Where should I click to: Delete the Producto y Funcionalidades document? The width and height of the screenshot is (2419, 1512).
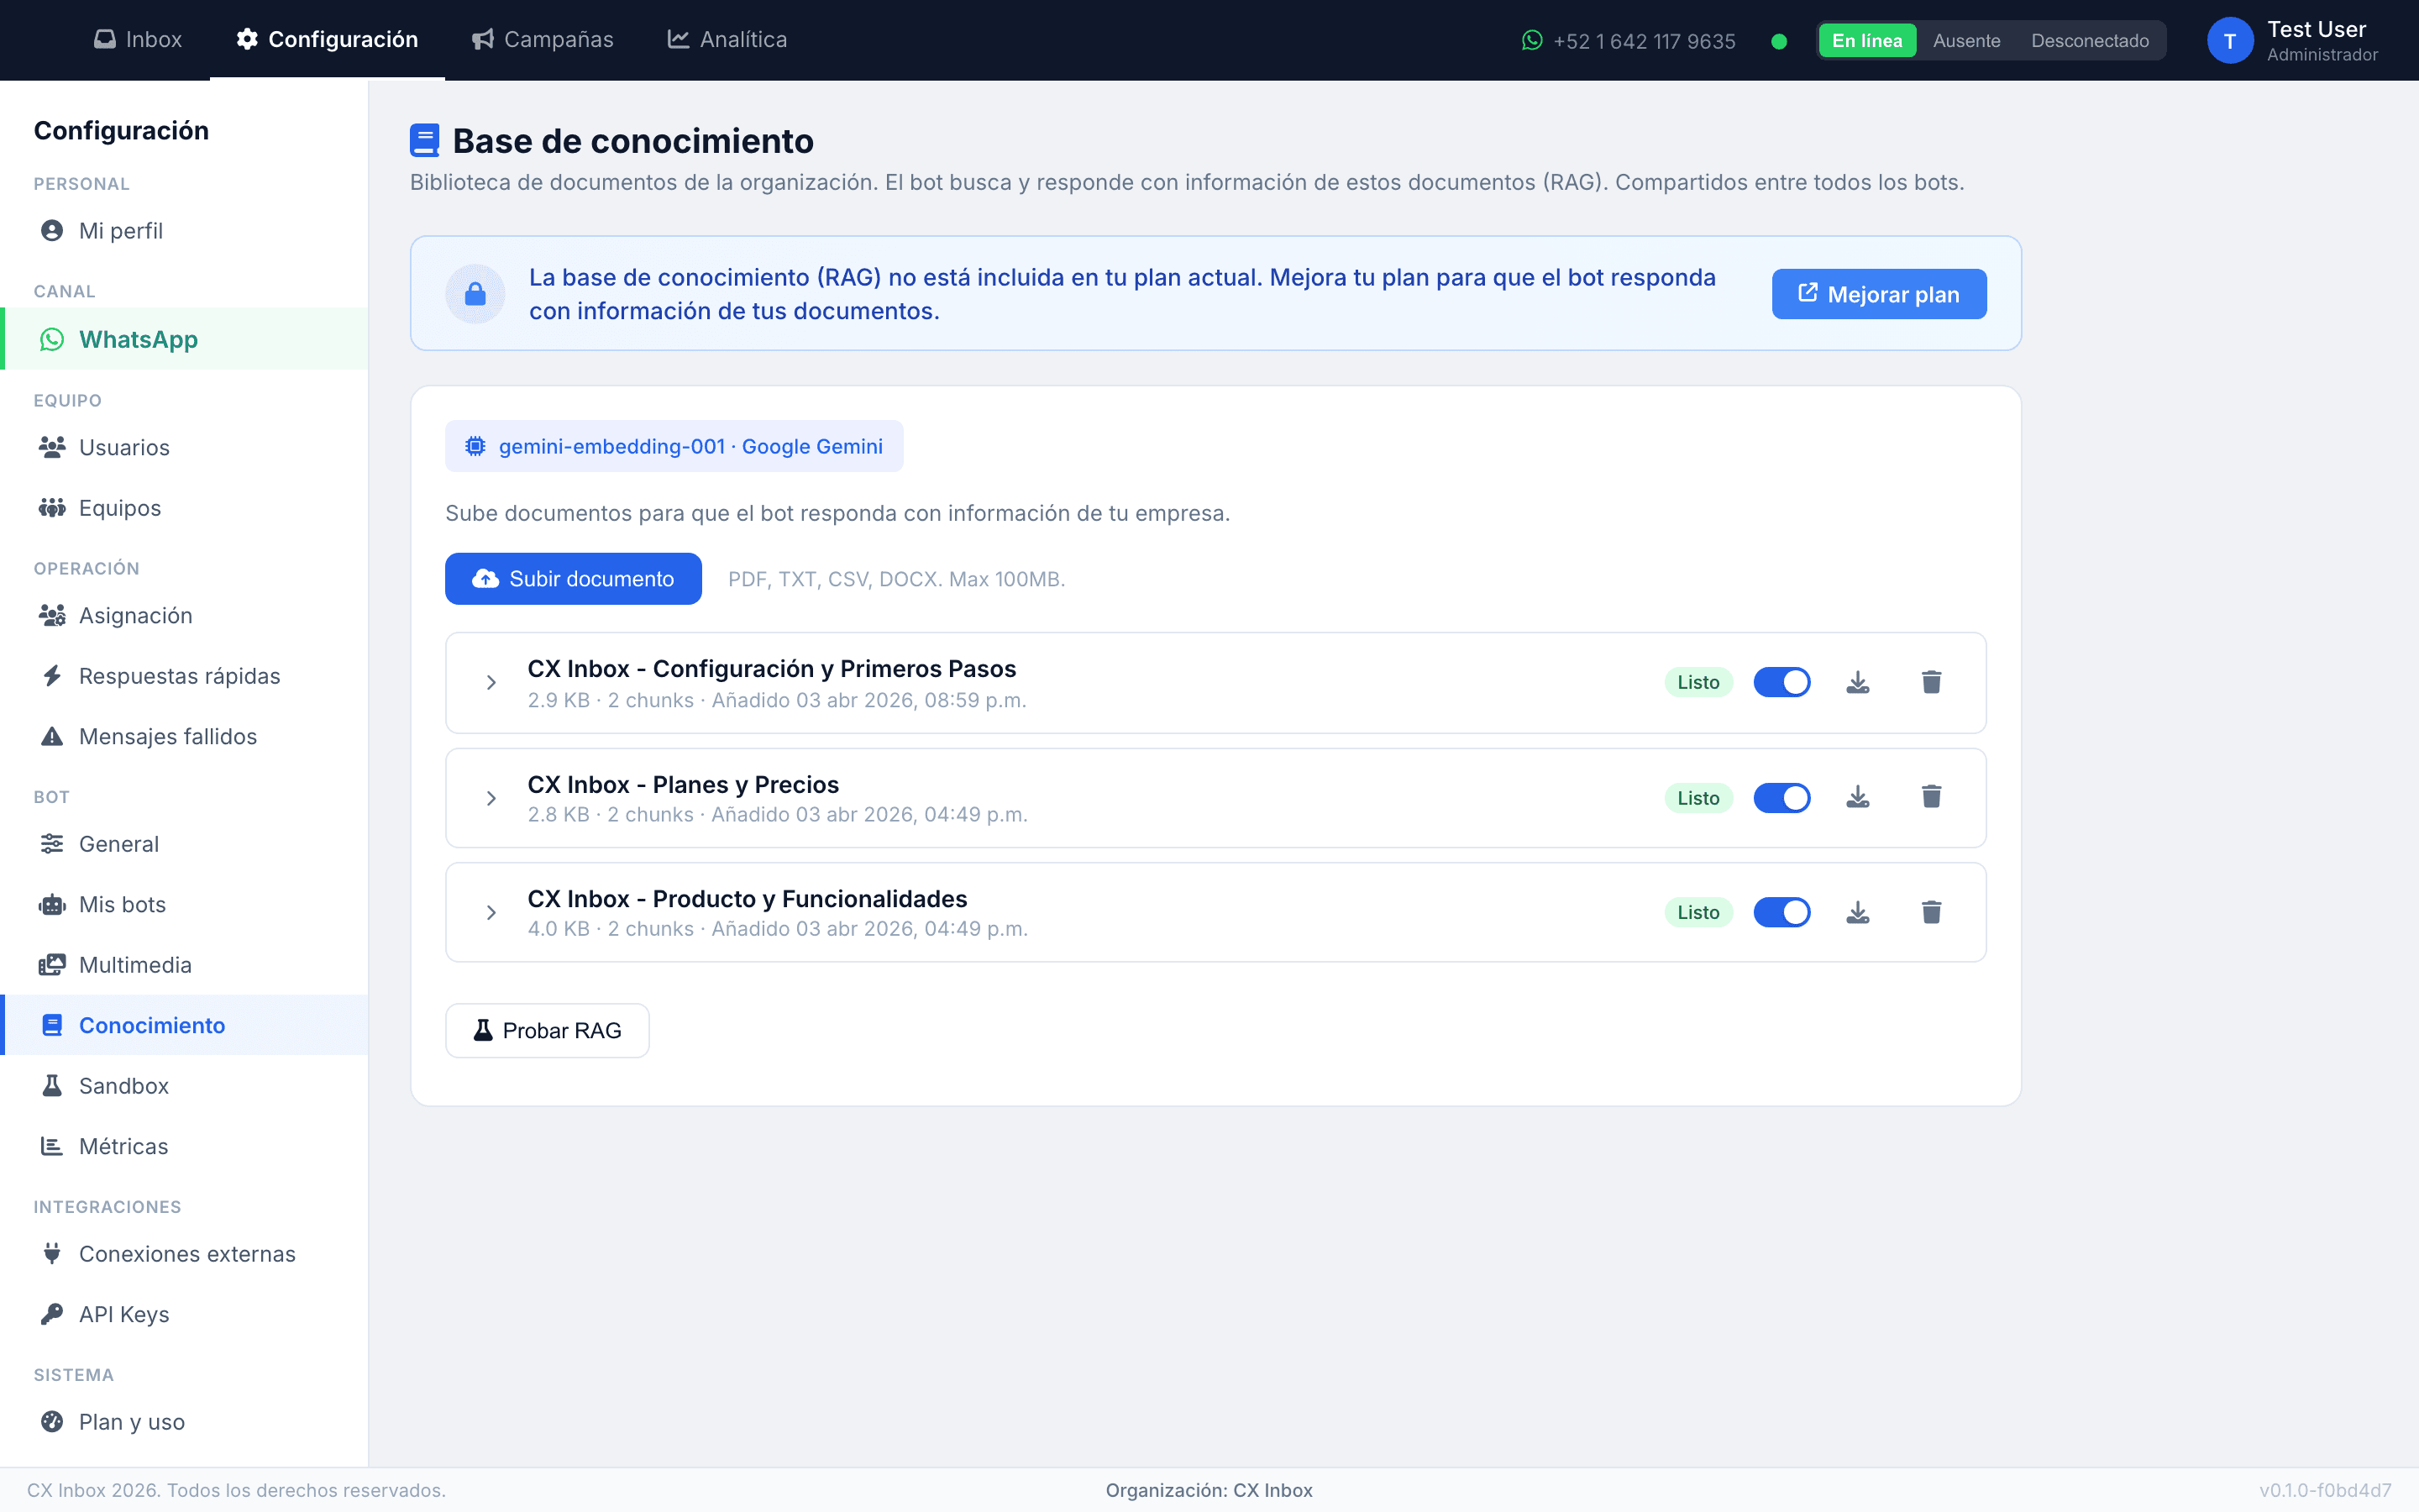click(1931, 912)
